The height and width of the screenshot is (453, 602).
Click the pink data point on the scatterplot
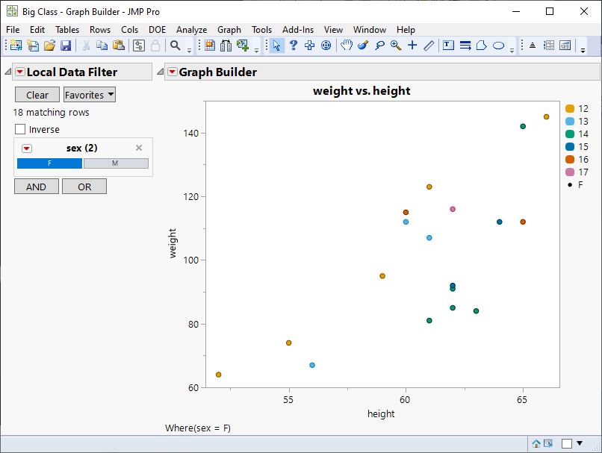453,209
